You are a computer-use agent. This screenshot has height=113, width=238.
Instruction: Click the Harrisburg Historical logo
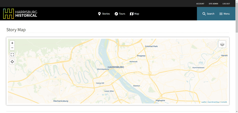click(x=20, y=14)
